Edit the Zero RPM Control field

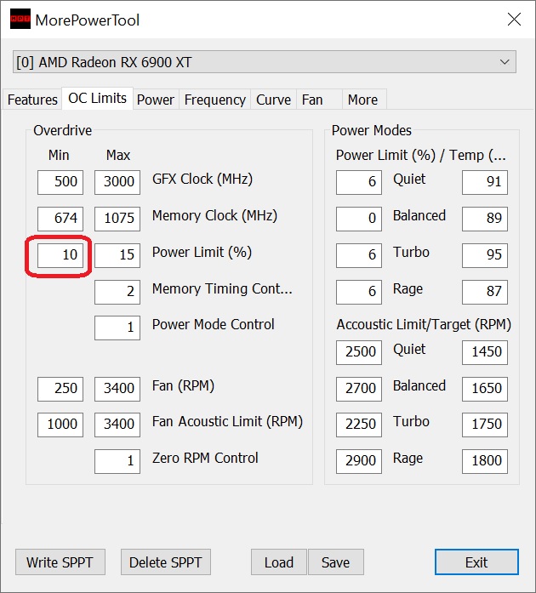click(x=117, y=461)
